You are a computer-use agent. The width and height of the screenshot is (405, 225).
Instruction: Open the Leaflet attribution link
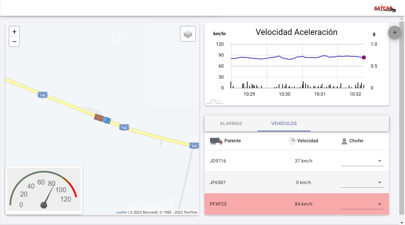pyautogui.click(x=121, y=212)
